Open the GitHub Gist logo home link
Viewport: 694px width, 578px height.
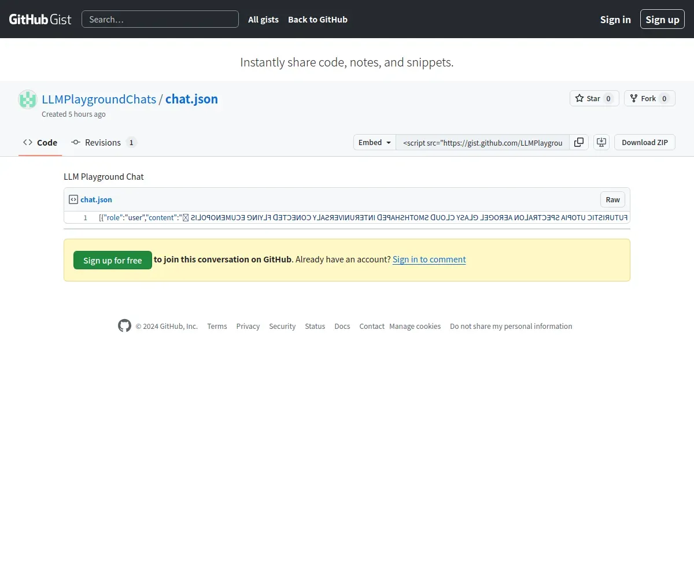point(40,19)
